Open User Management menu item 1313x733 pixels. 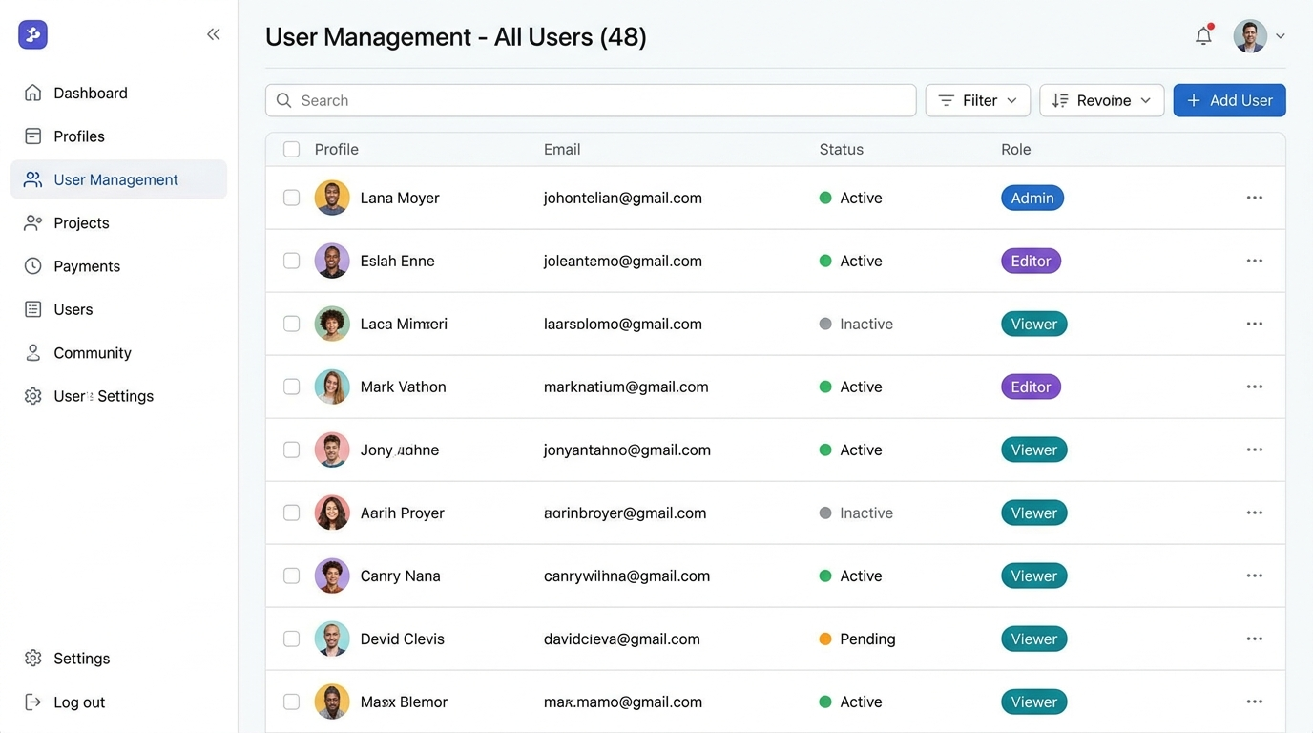click(x=118, y=179)
